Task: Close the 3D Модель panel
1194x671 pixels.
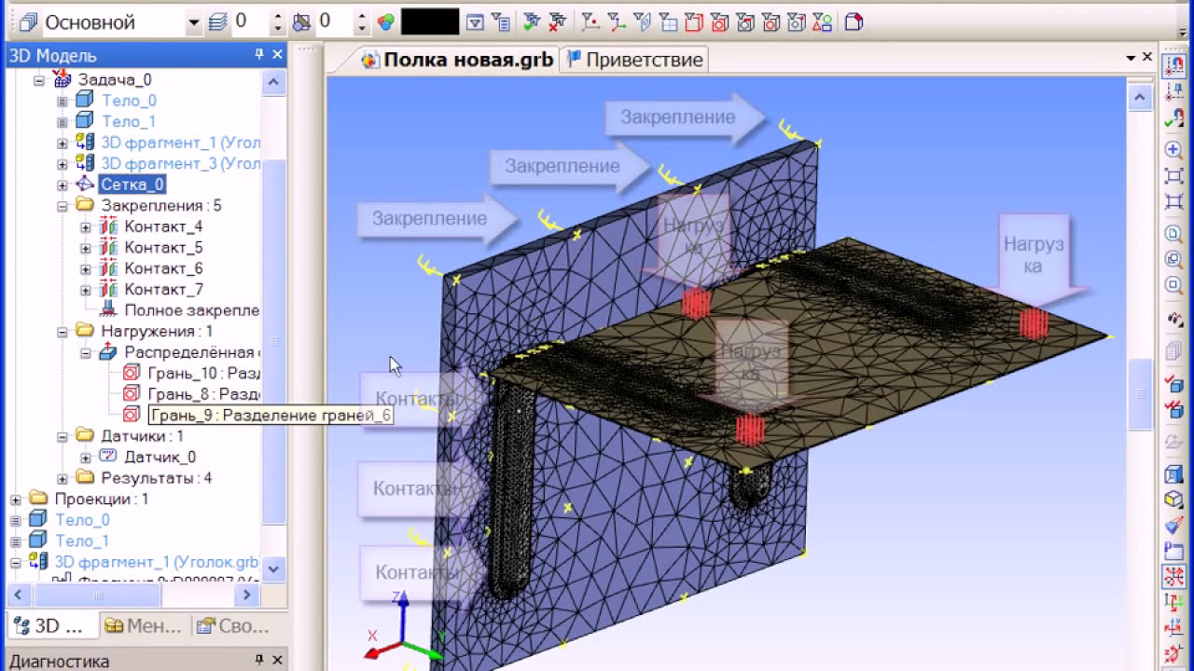Action: coord(277,56)
